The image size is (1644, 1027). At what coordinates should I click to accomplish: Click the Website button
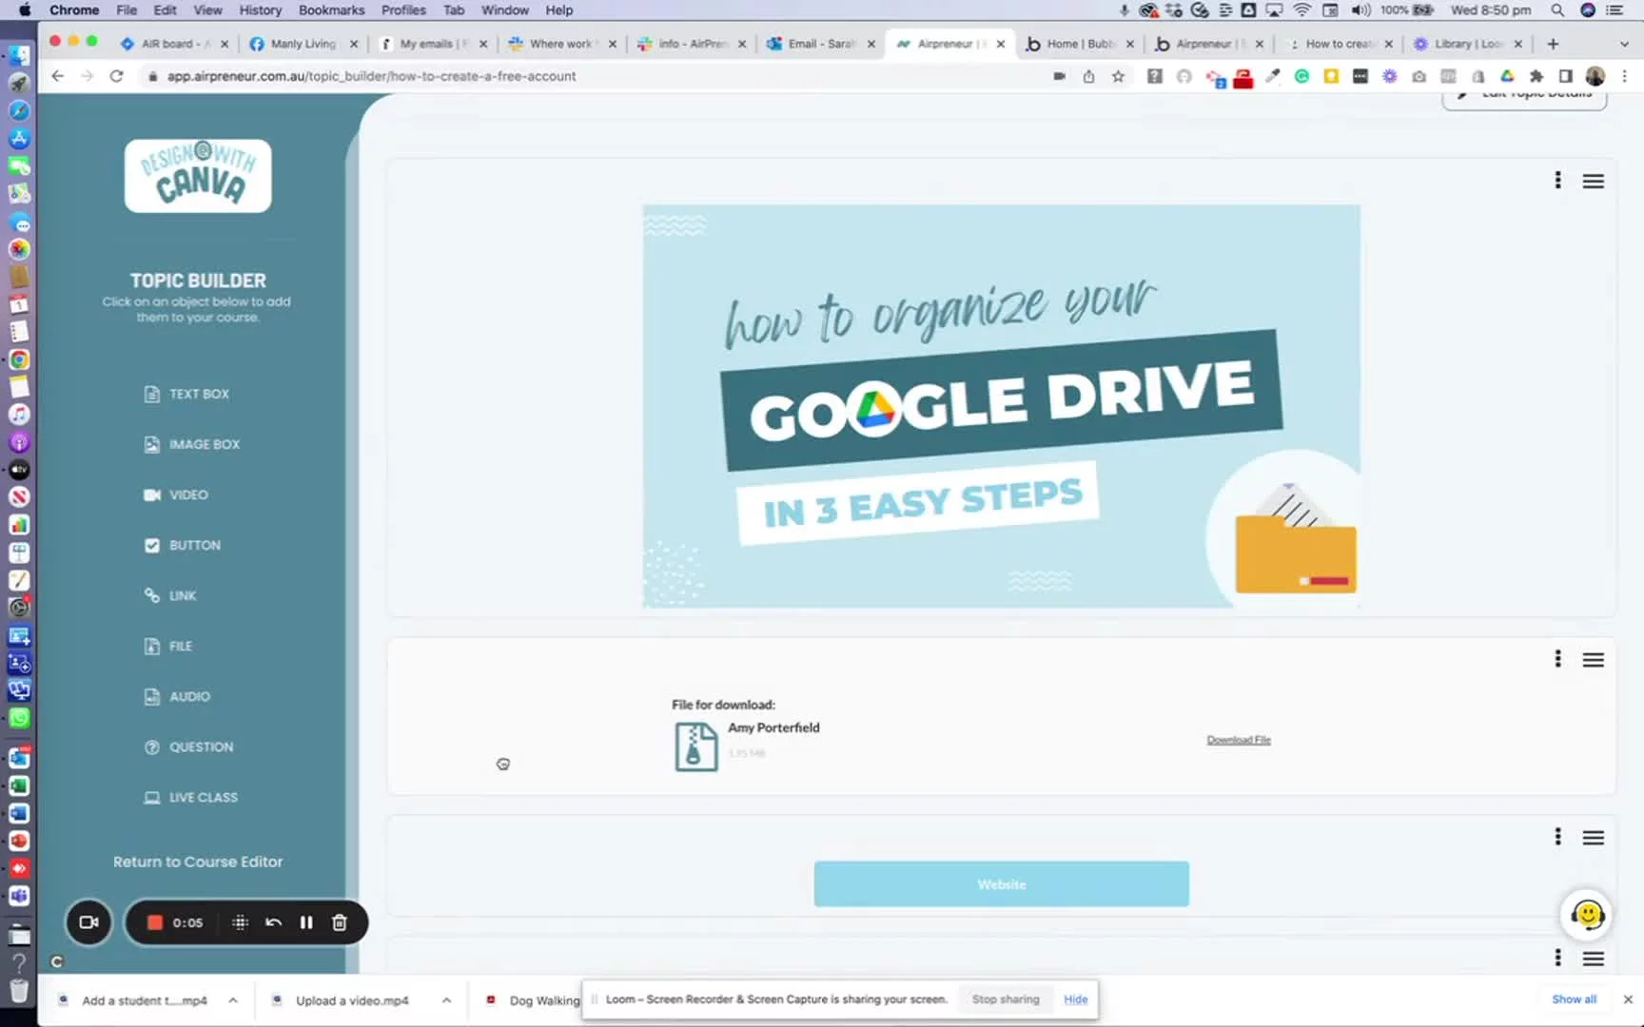(1001, 884)
